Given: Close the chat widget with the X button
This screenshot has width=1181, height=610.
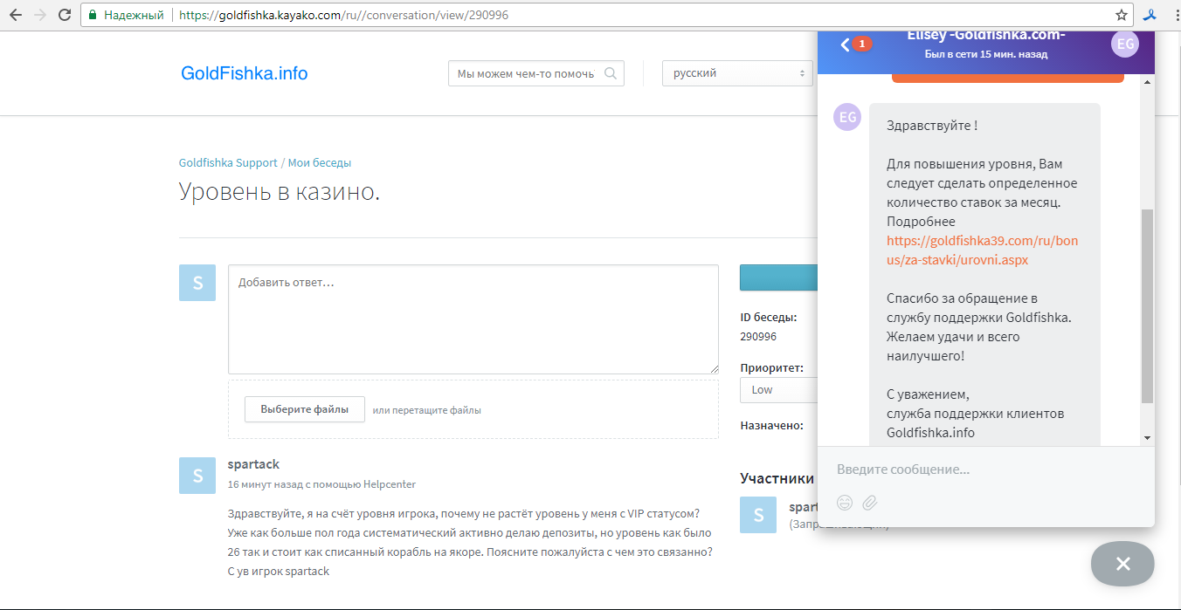Looking at the screenshot, I should click(1122, 564).
